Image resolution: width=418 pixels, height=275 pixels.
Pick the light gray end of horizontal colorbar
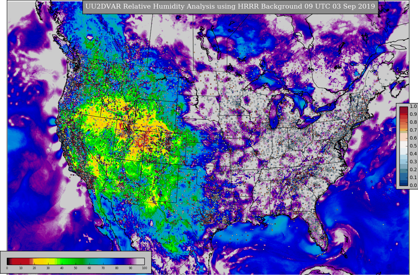click(141, 261)
